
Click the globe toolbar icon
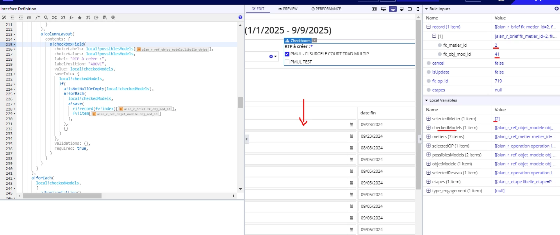point(113,18)
